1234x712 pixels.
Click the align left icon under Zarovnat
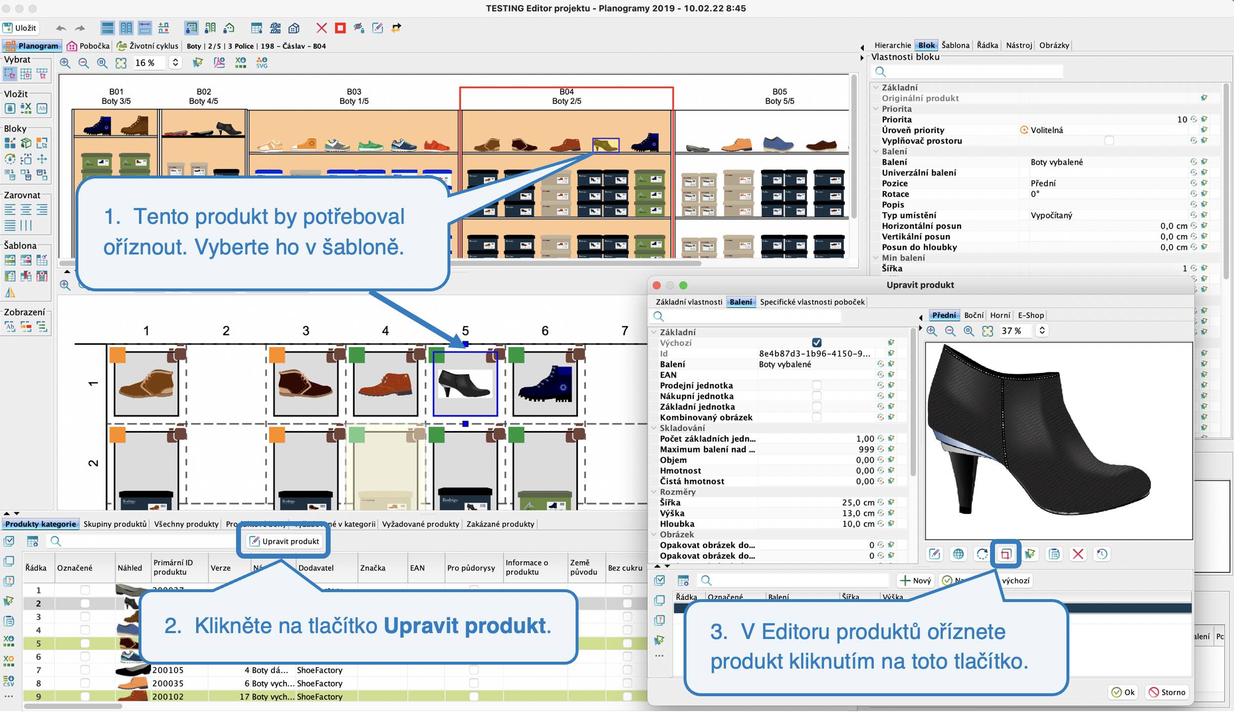(10, 210)
